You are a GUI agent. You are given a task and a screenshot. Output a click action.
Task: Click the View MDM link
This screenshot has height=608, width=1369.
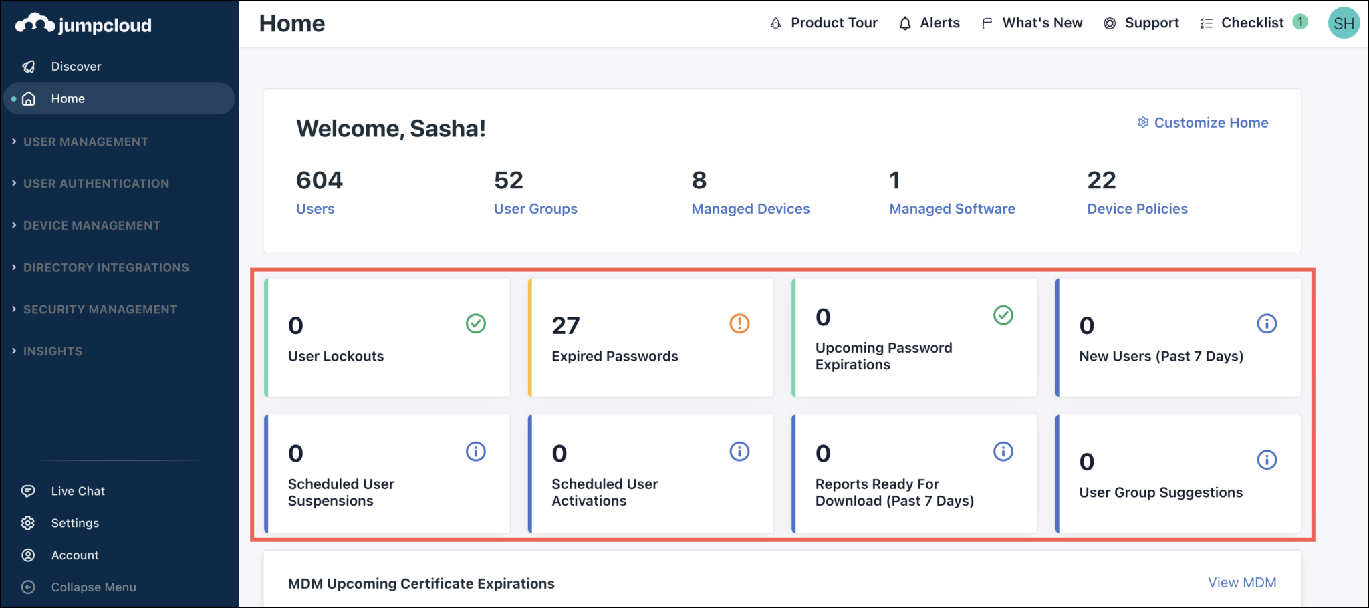pos(1241,582)
